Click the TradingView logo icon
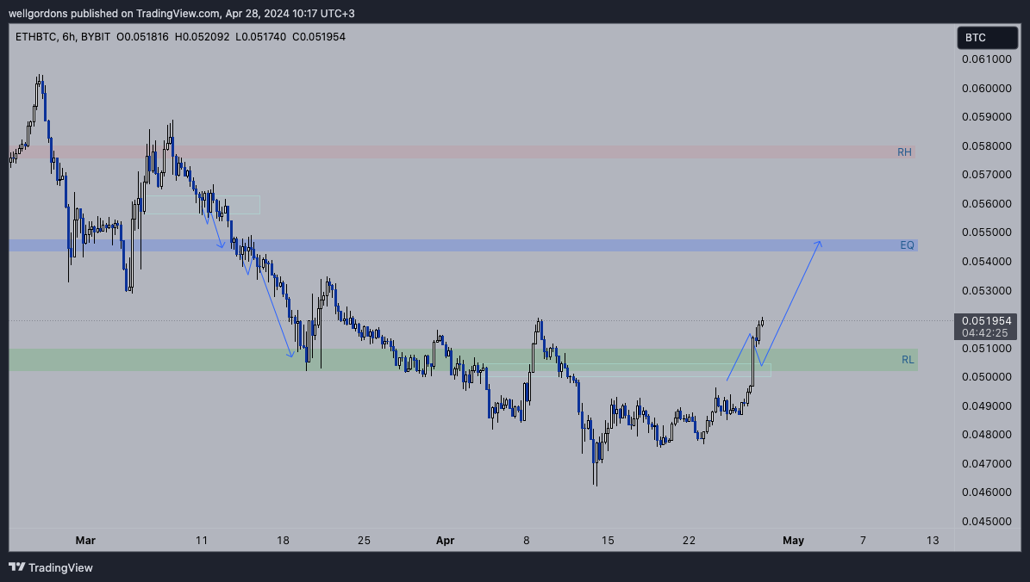 [16, 567]
